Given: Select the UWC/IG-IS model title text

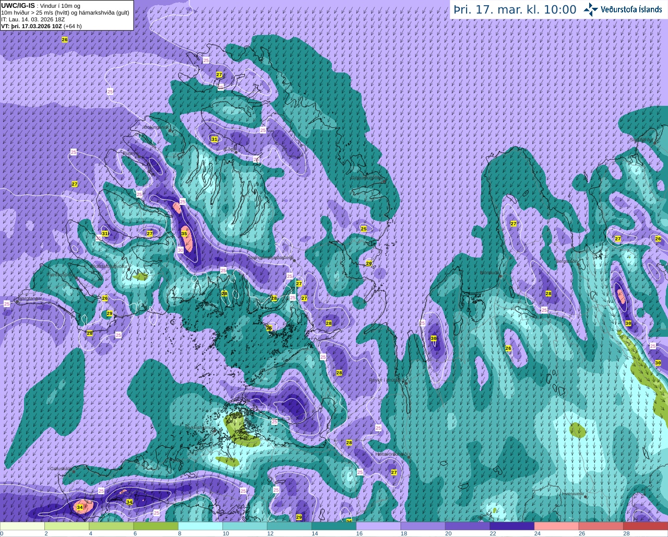Looking at the screenshot, I should click(x=18, y=5).
